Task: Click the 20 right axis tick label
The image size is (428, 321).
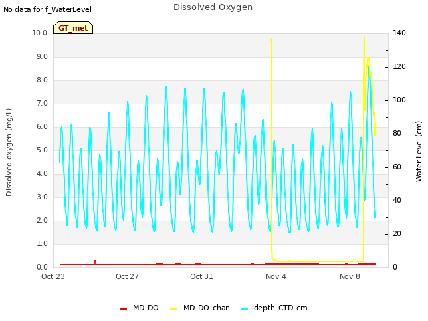Action: pos(397,234)
